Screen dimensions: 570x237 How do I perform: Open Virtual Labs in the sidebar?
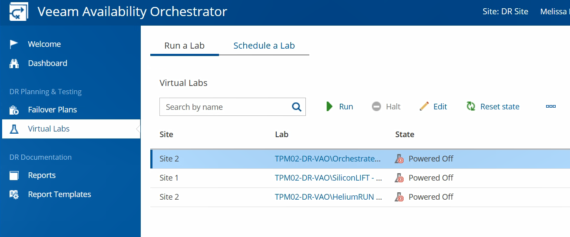(x=49, y=129)
